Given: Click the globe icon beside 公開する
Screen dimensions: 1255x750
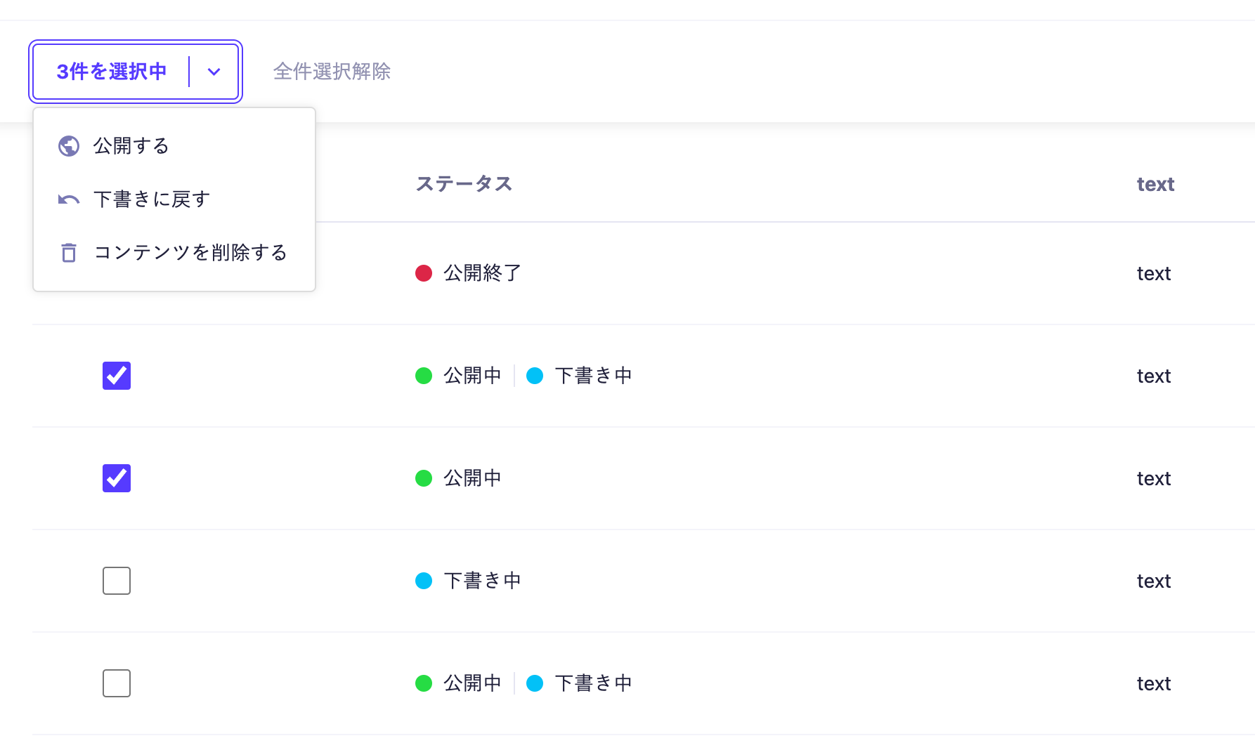Looking at the screenshot, I should (x=69, y=146).
